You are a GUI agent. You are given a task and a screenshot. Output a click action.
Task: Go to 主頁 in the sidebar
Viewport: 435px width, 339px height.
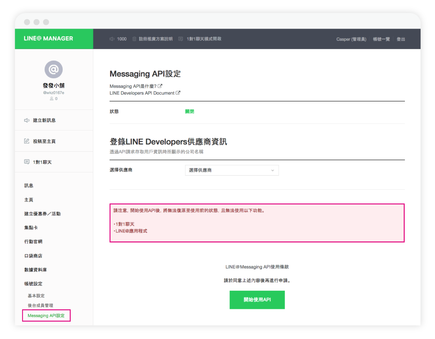pyautogui.click(x=29, y=200)
